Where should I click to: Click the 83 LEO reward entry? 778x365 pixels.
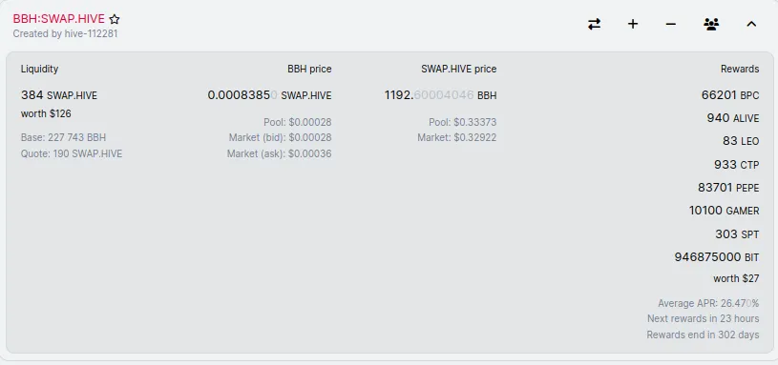coord(741,141)
